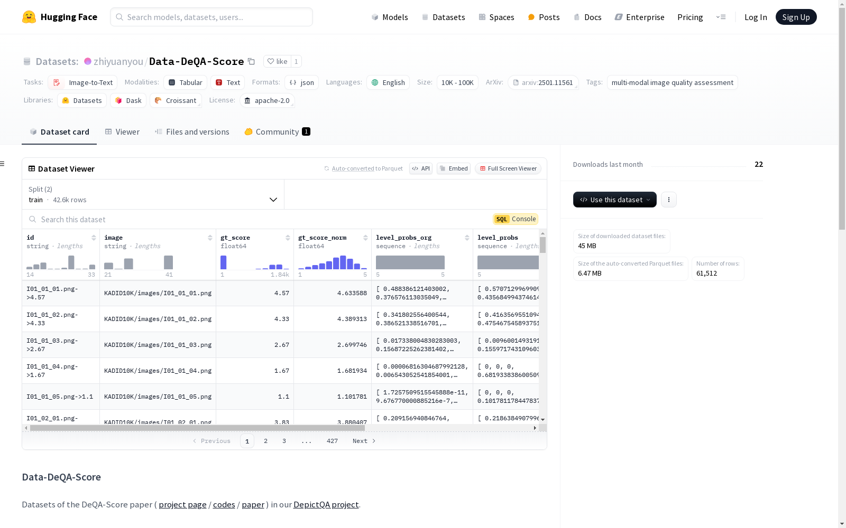The width and height of the screenshot is (846, 528).
Task: Open the Datasets nav item
Action: coord(443,17)
